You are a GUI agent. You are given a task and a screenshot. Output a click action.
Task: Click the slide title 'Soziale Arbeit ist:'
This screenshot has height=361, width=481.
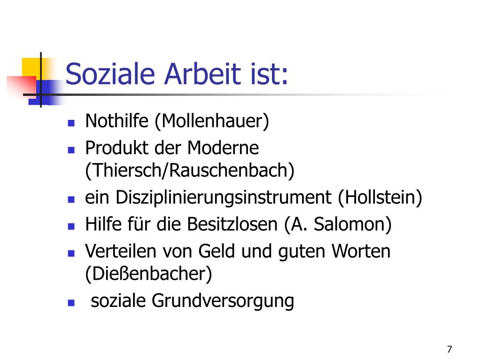pyautogui.click(x=177, y=74)
